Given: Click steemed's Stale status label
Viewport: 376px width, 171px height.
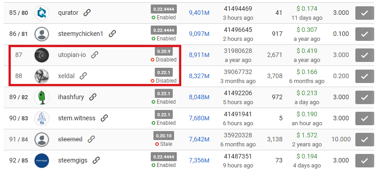Looking at the screenshot, I should point(164,144).
